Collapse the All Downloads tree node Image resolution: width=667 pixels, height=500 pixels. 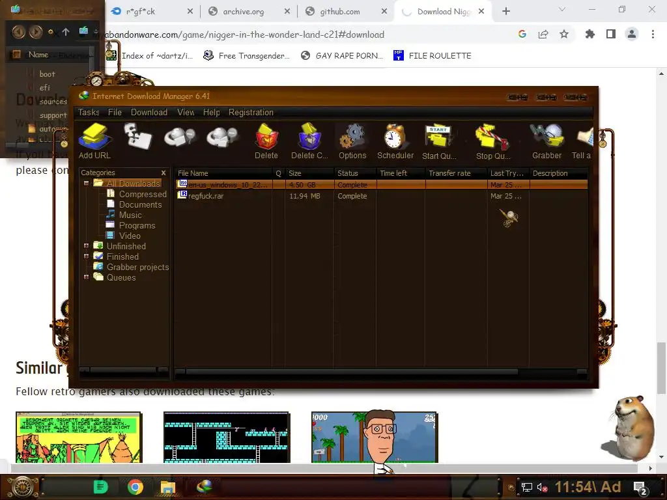coord(87,183)
